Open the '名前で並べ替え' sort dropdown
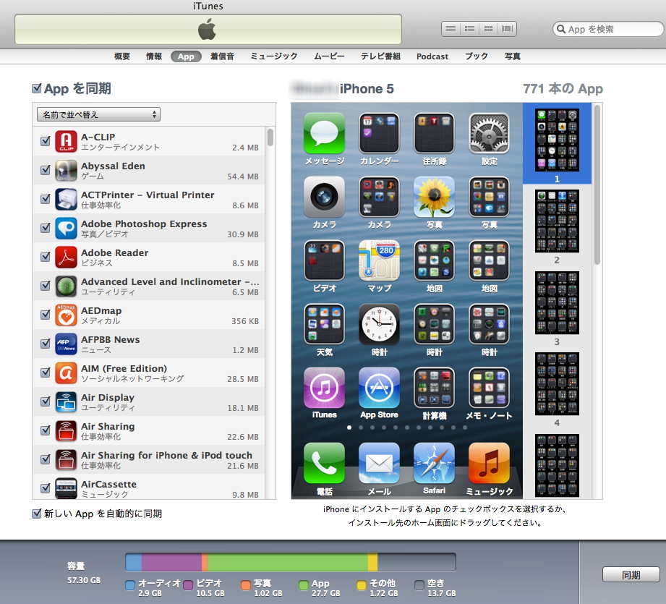This screenshot has width=666, height=604. pos(98,114)
